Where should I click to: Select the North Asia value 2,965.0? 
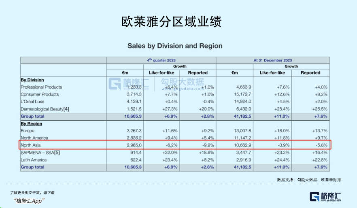[134, 145]
